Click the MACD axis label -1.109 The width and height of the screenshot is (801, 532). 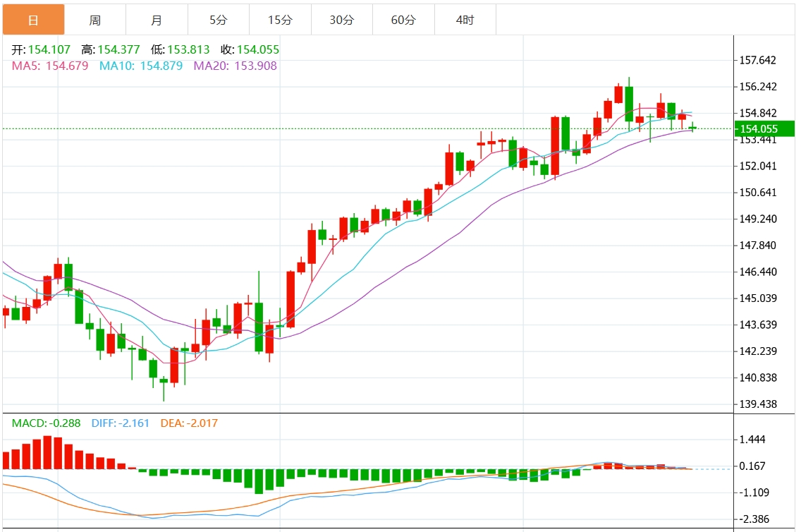point(754,492)
